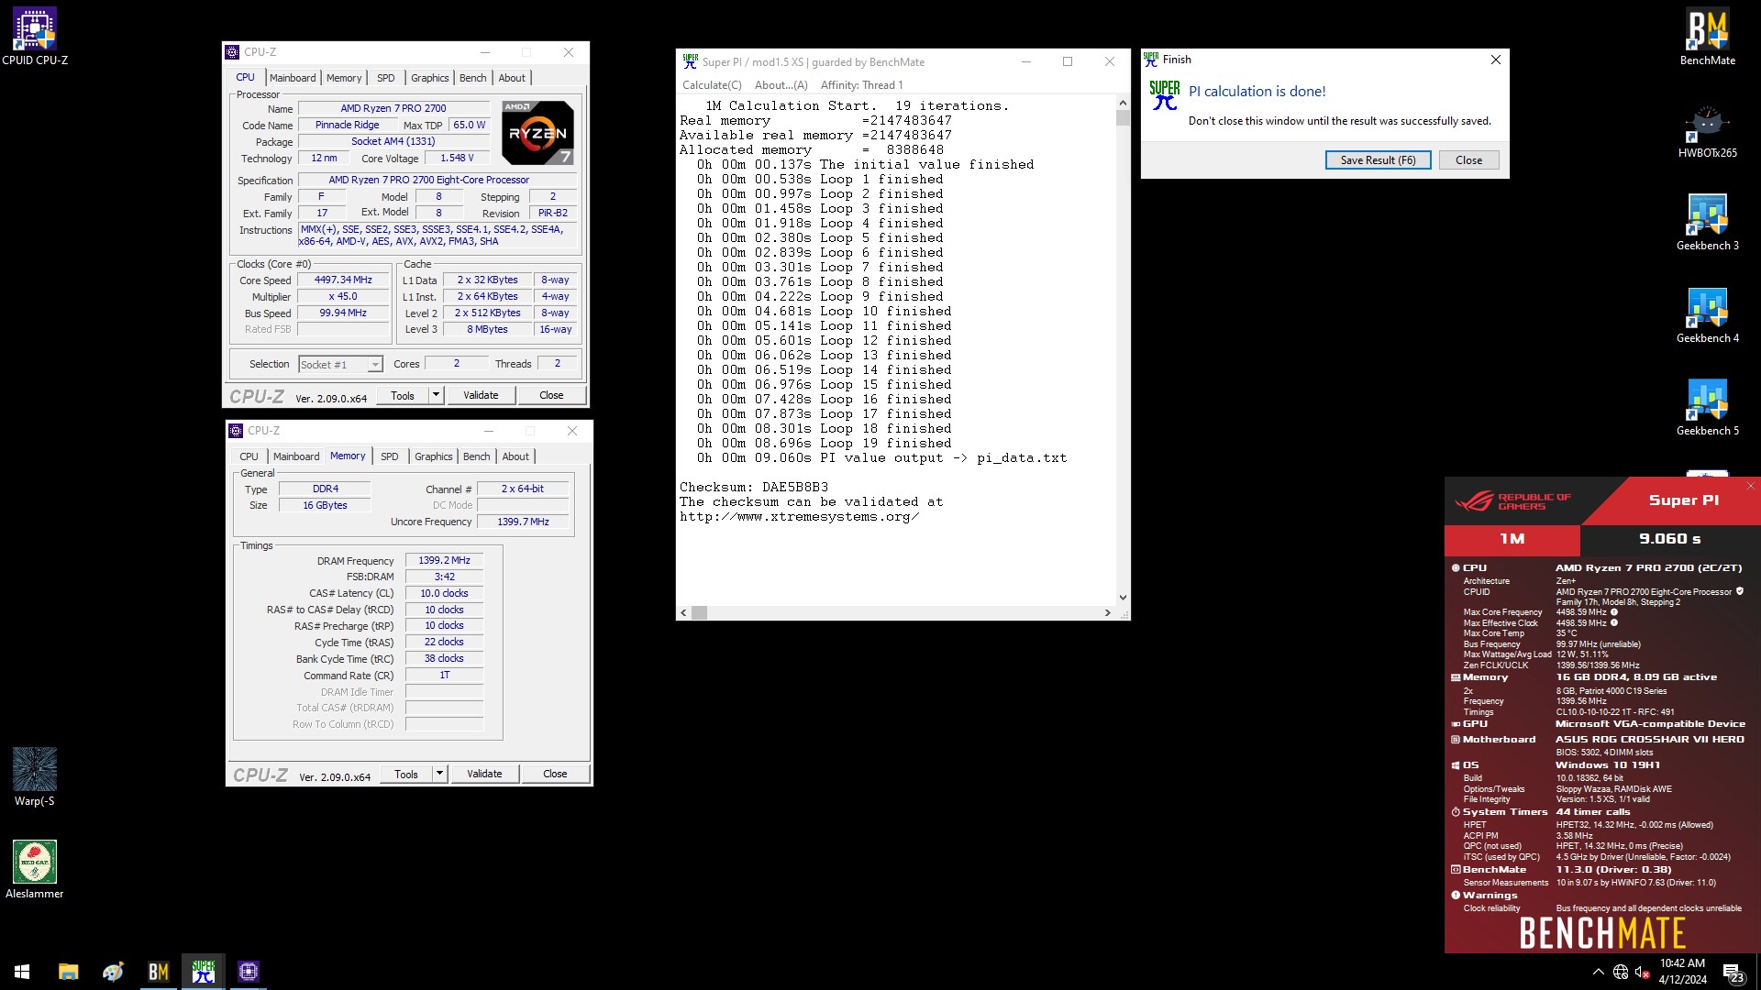
Task: Open Geekbench 3 desktop icon
Action: coord(1707,223)
